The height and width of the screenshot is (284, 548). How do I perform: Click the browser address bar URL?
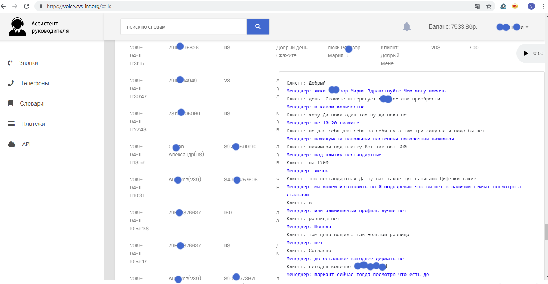(x=79, y=6)
